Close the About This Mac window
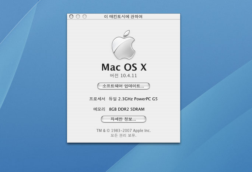Viewport: 252px width, 172px height. (71, 17)
